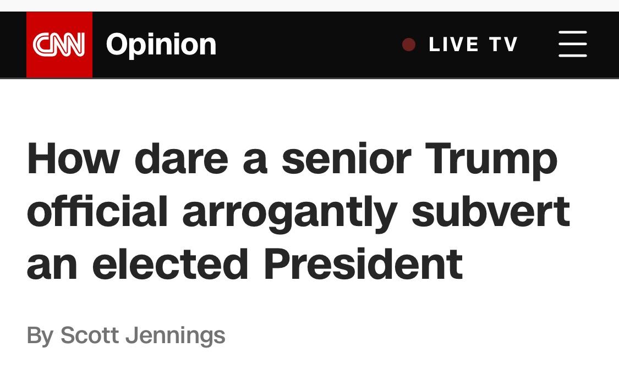Click the "By" text in byline
Viewport: 619px width, 369px height.
(40, 335)
